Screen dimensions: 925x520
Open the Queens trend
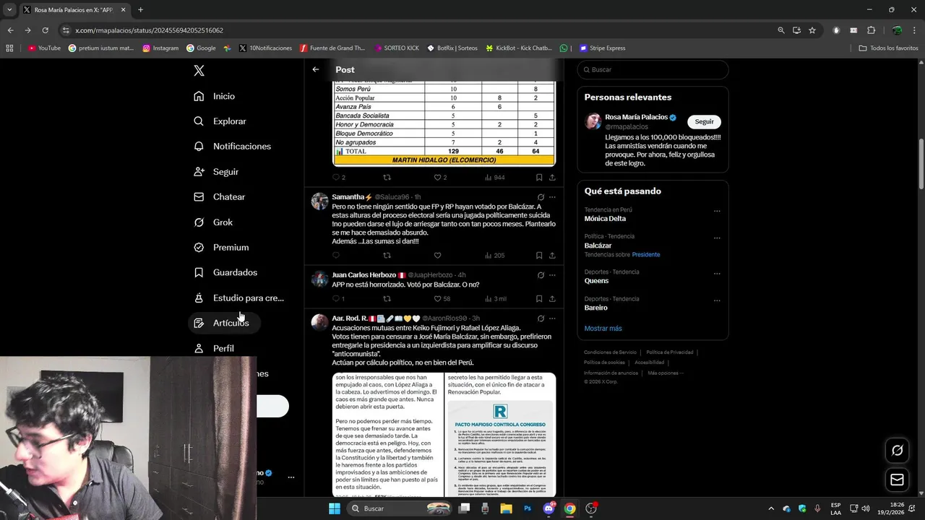[596, 281]
